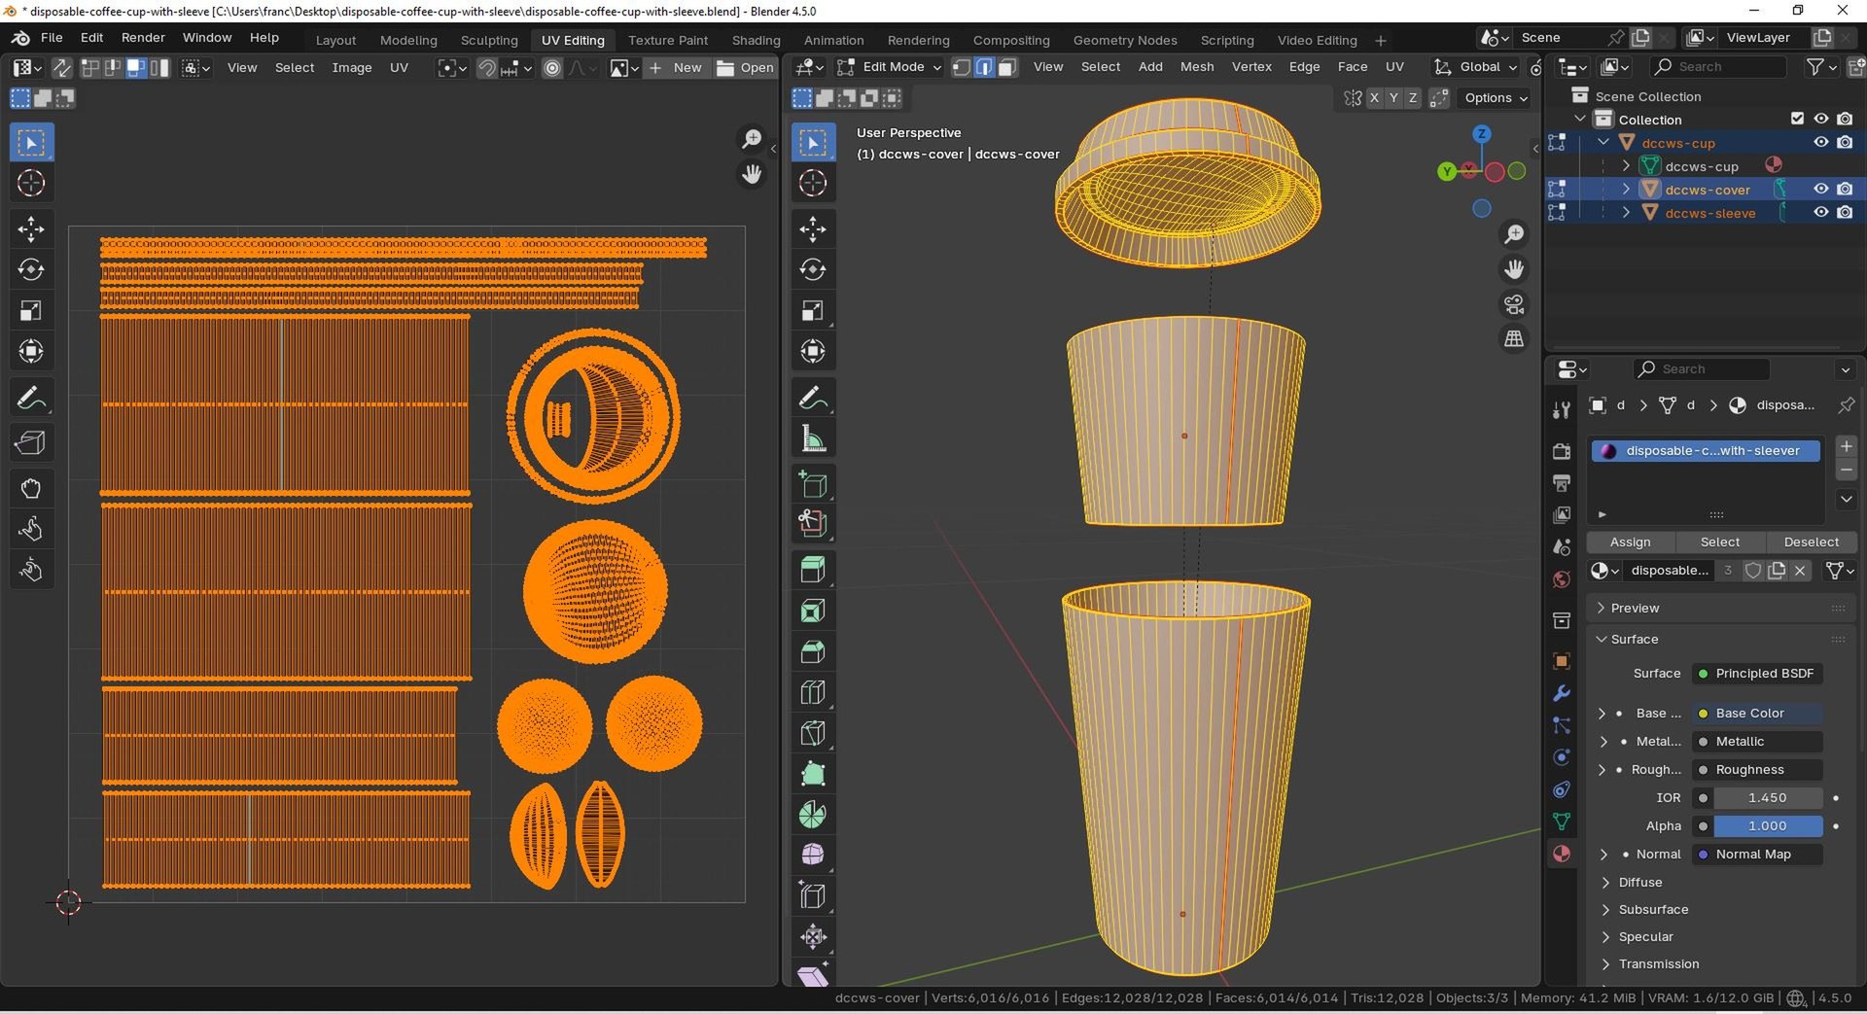Screen dimensions: 1867x1014
Task: Adjust the Alpha value slider
Action: pyautogui.click(x=1767, y=826)
